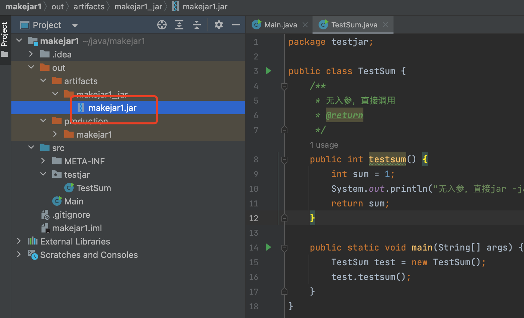Click artifacts in the breadcrumb bar

89,6
